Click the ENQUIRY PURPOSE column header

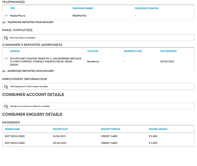111,129
